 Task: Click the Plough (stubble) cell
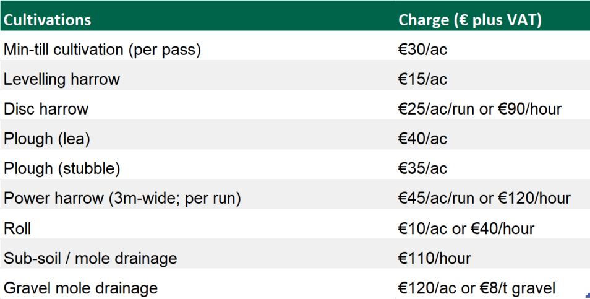click(62, 168)
